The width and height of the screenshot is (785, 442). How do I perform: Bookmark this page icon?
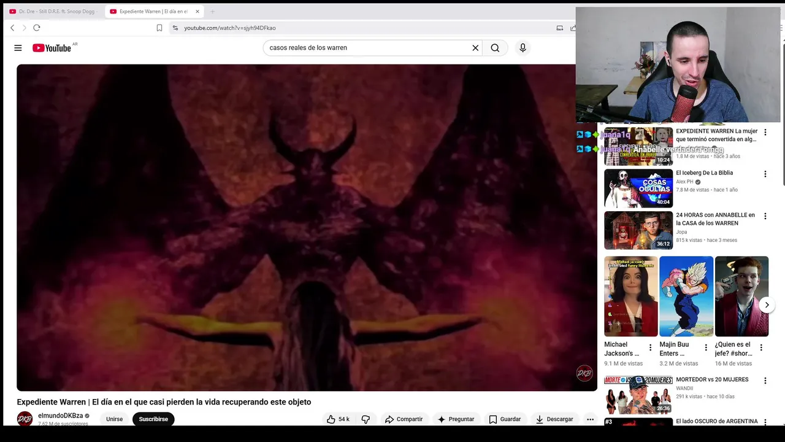[159, 28]
